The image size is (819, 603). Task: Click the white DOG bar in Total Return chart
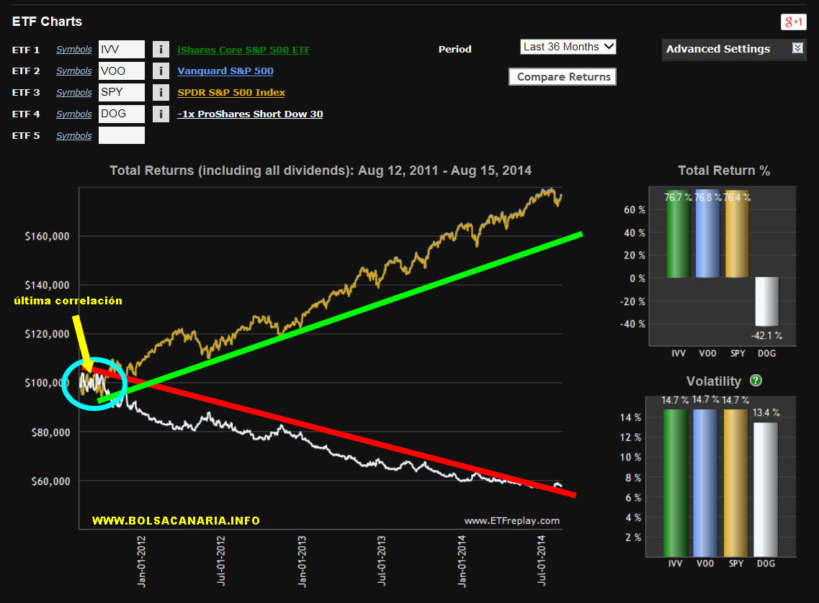(767, 301)
